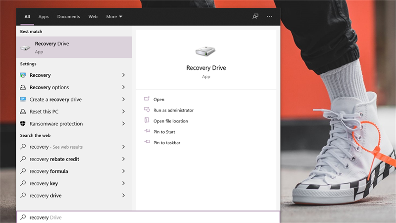Click the Recovery Drive icon in best match
Image resolution: width=396 pixels, height=223 pixels.
tap(25, 48)
